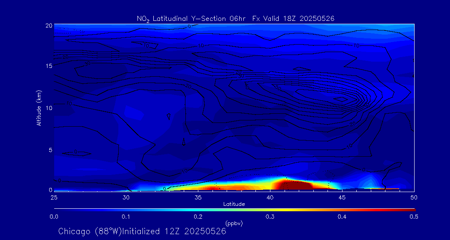Click altitude axis tick label "5"
This screenshot has width=450, height=240.
pos(50,150)
